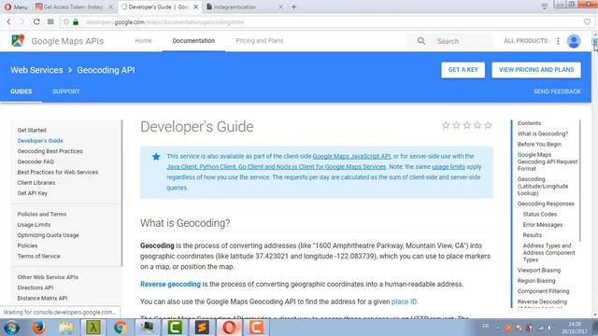Click the usage limits link
This screenshot has width=598, height=336.
pyautogui.click(x=448, y=167)
